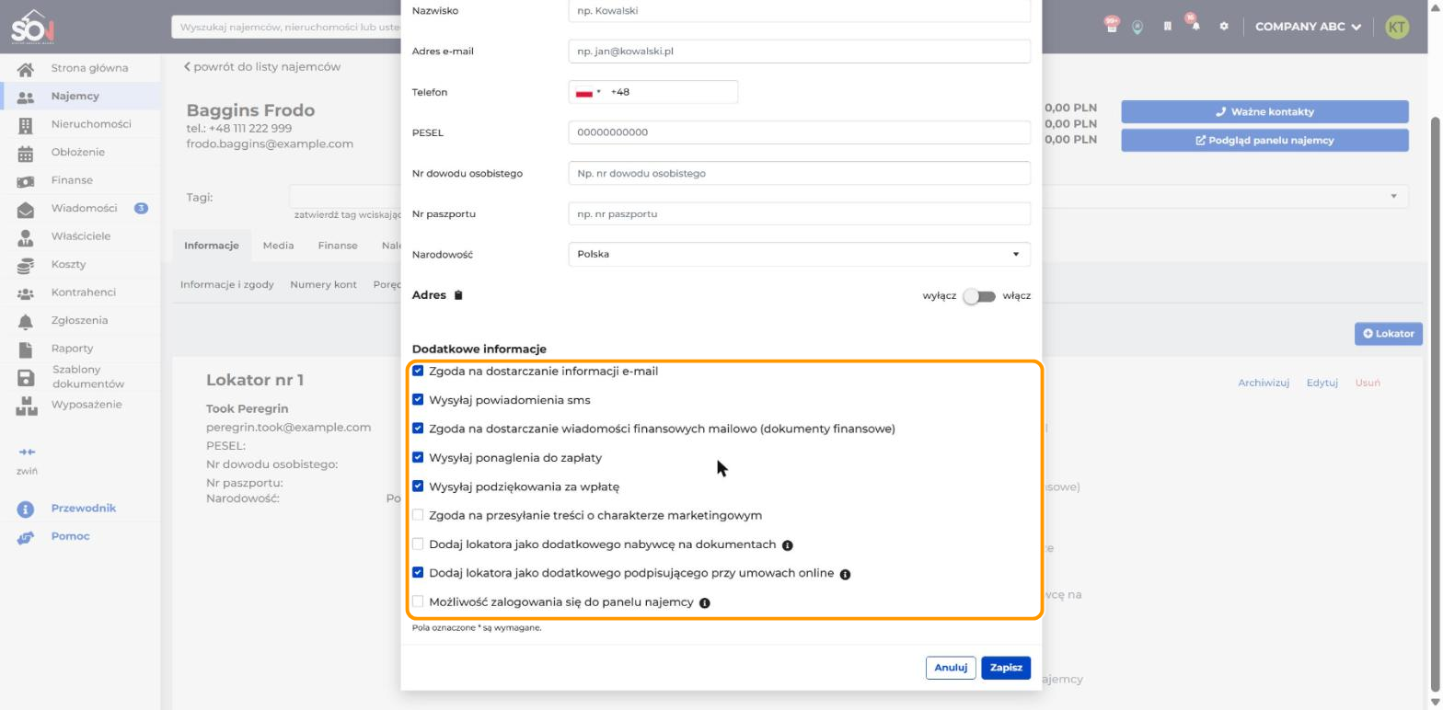The height and width of the screenshot is (710, 1443).
Task: Click Anuluj to cancel
Action: [x=951, y=668]
